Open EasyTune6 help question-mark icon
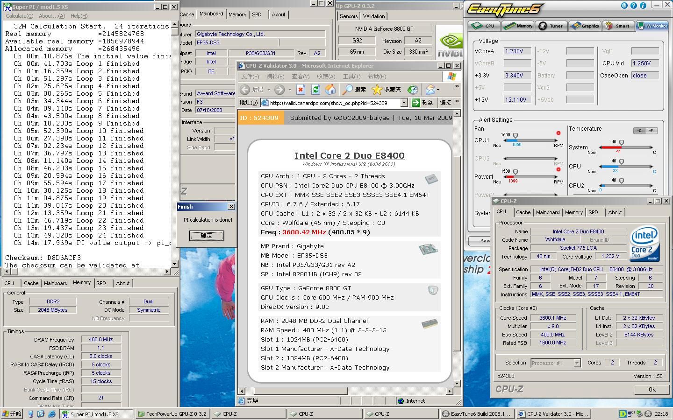The image size is (673, 420). pos(633,6)
